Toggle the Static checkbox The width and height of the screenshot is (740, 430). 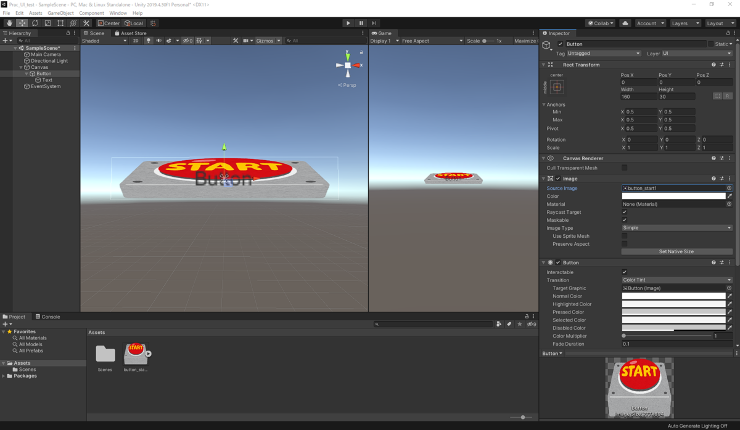point(710,44)
